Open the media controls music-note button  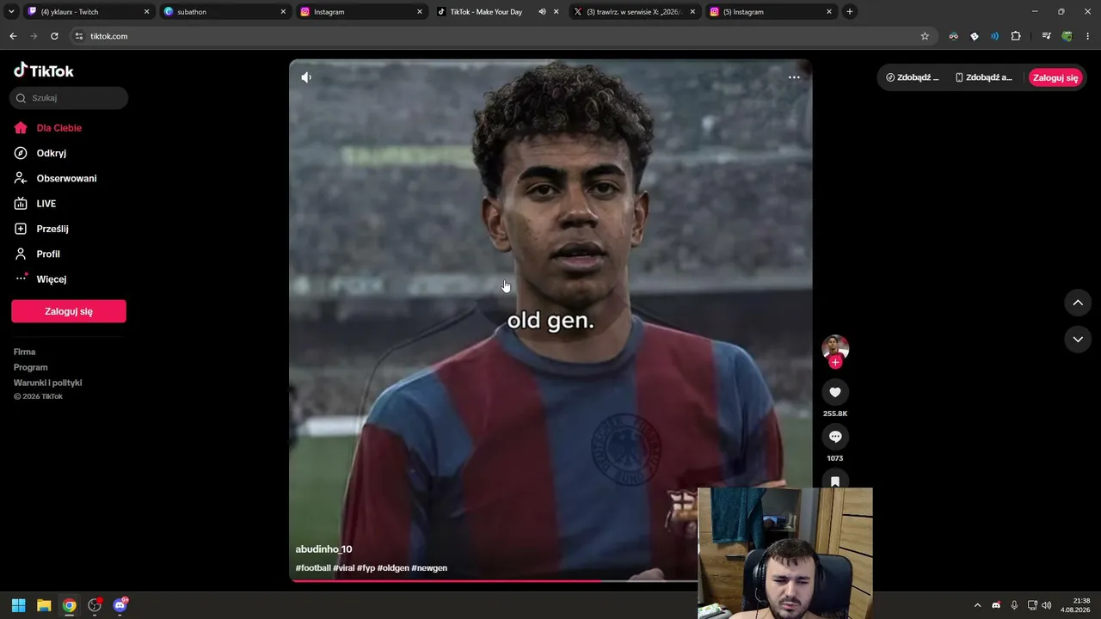pos(1046,36)
